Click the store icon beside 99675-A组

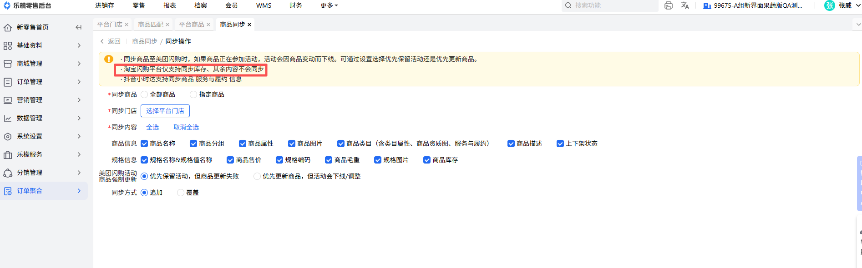point(707,6)
